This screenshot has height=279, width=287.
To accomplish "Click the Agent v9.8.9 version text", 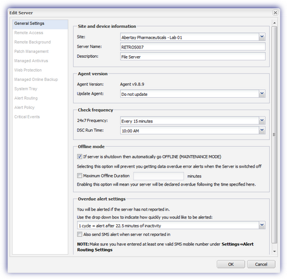I will click(x=132, y=84).
